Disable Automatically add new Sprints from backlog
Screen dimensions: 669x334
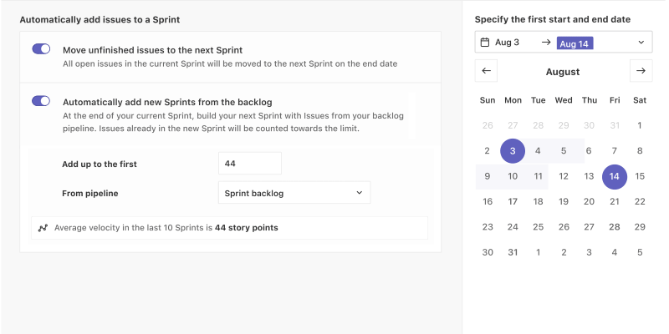tap(41, 101)
